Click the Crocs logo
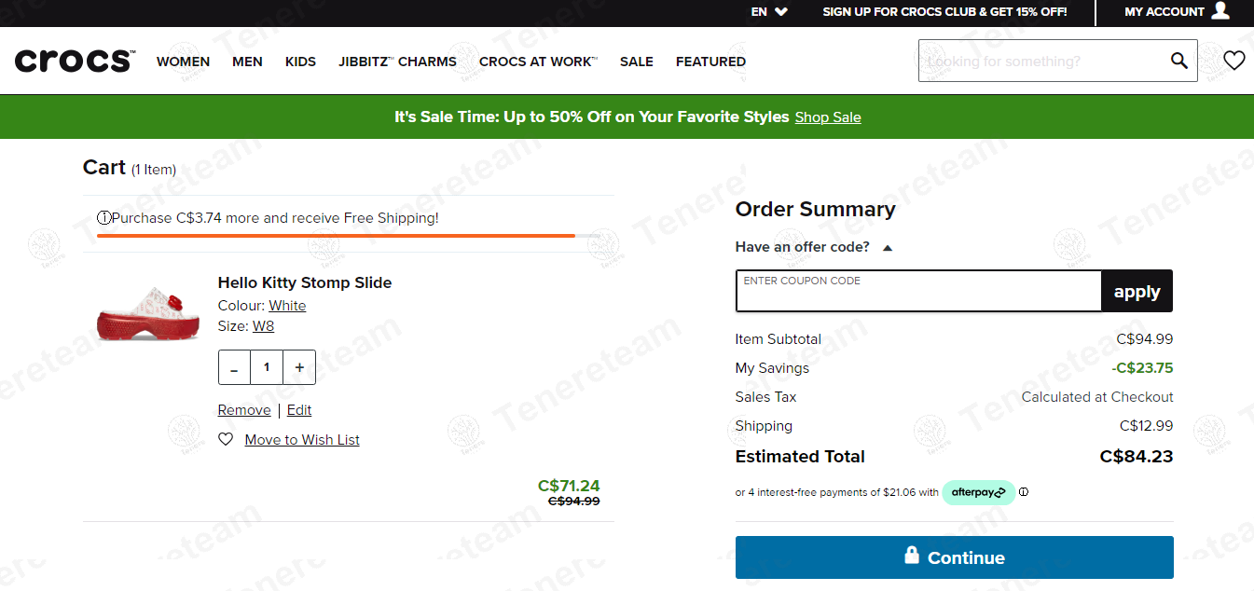Viewport: 1254px width, 591px height. 74,60
